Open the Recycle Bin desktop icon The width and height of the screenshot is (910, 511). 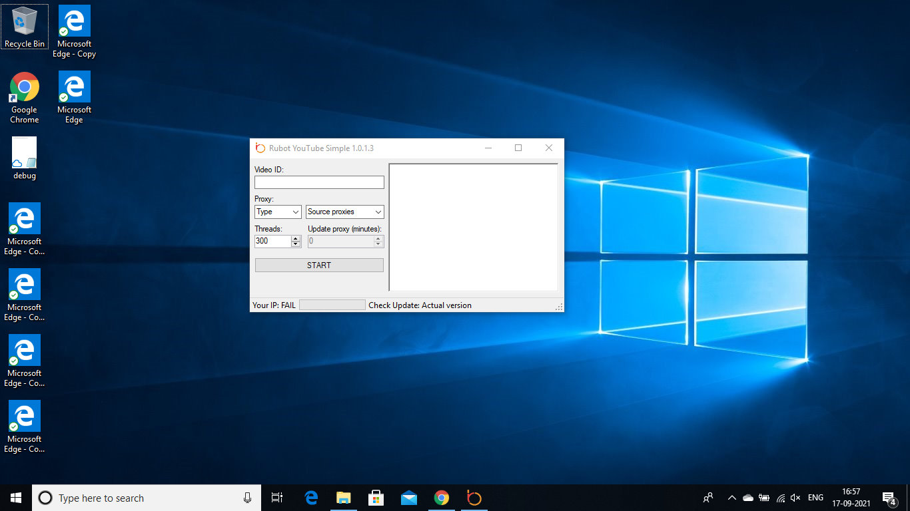(25, 27)
